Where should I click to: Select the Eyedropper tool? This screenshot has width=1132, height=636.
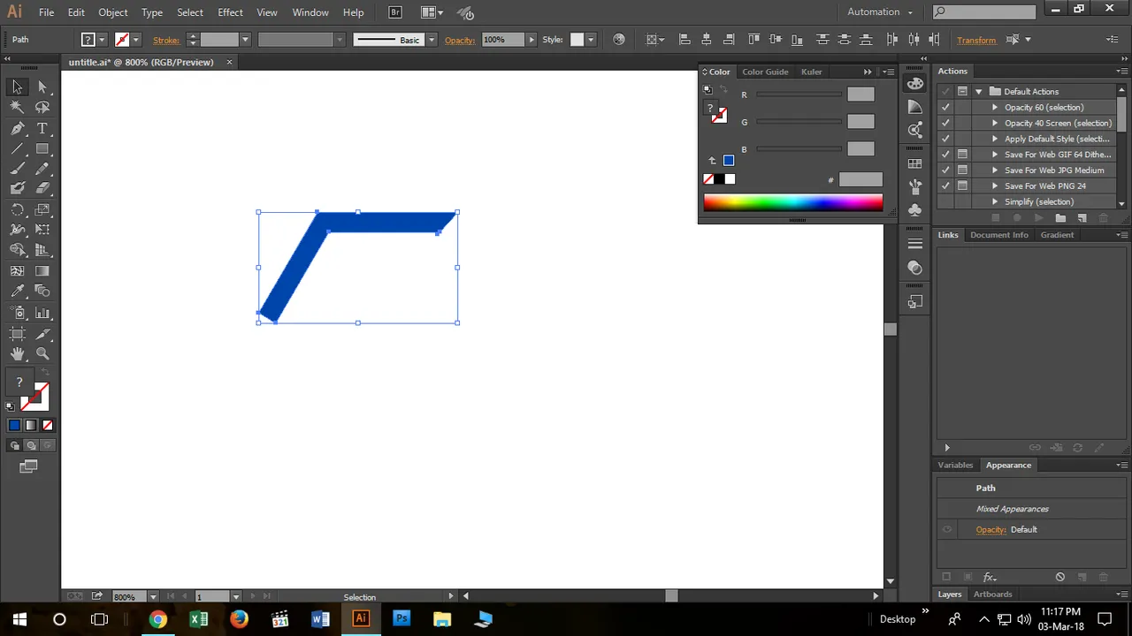coord(17,291)
